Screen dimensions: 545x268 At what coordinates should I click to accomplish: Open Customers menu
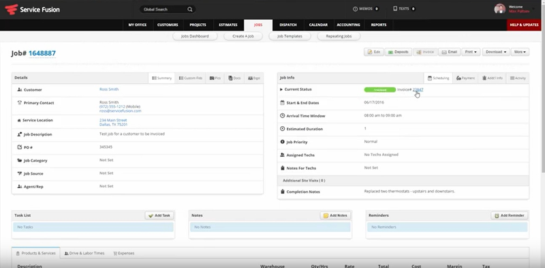(168, 25)
